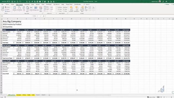This screenshot has height=98, width=174.
Task: Click the Filter funnel quick access icon
Action: [x=42, y=2]
